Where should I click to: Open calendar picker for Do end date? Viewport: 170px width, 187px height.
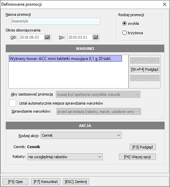(95, 37)
